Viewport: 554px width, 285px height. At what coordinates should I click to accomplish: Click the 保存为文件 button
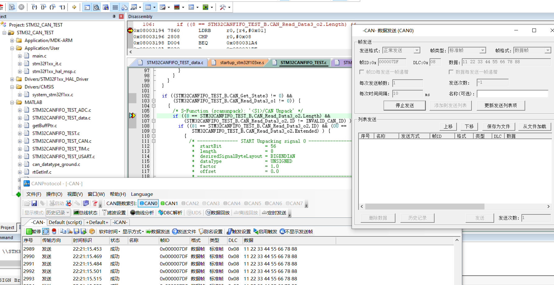(498, 126)
